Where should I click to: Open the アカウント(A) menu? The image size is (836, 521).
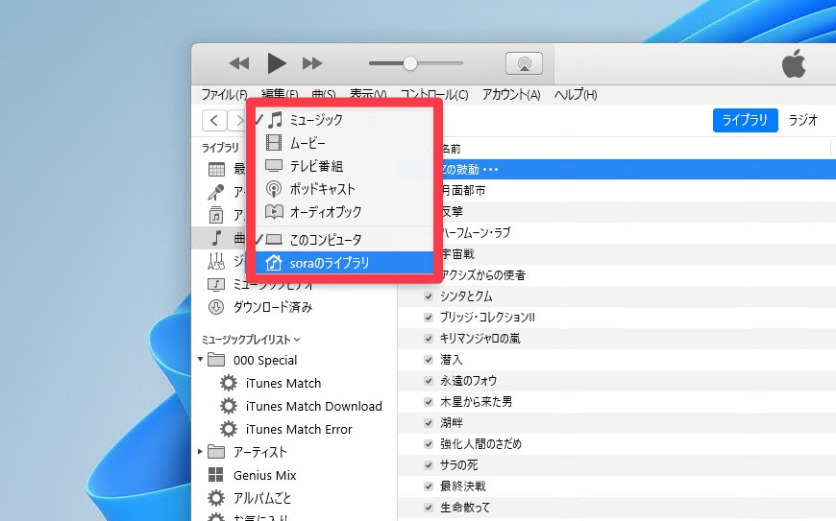click(511, 95)
